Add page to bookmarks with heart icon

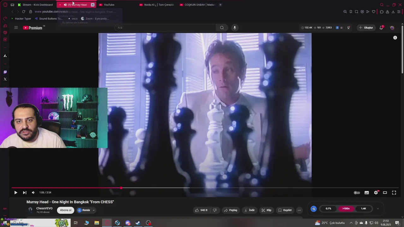[x=373, y=12]
